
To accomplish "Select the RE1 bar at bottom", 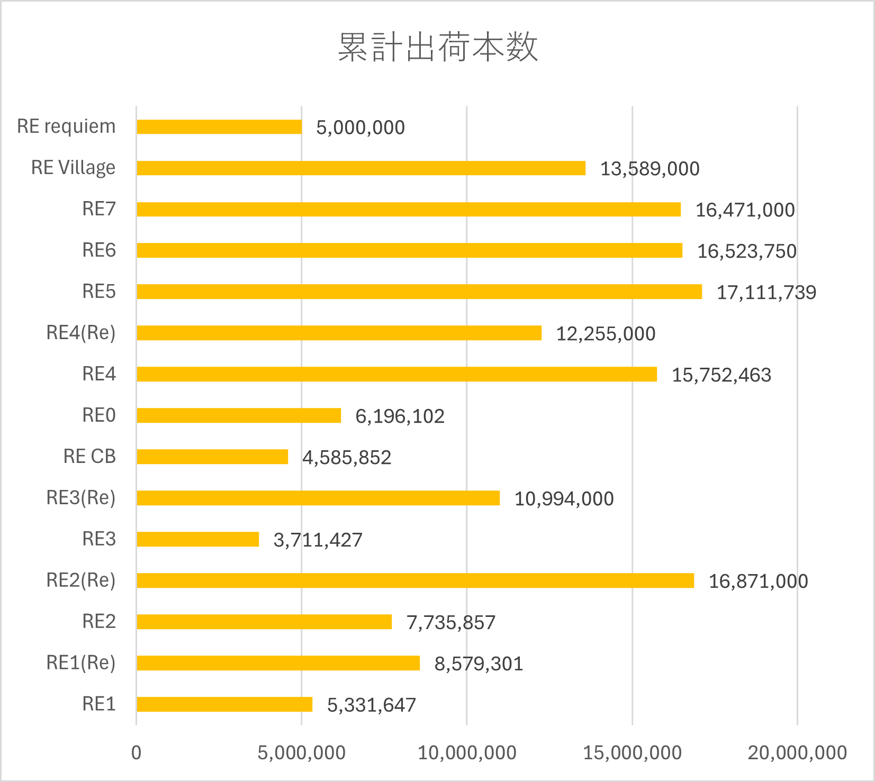I will click(x=224, y=705).
